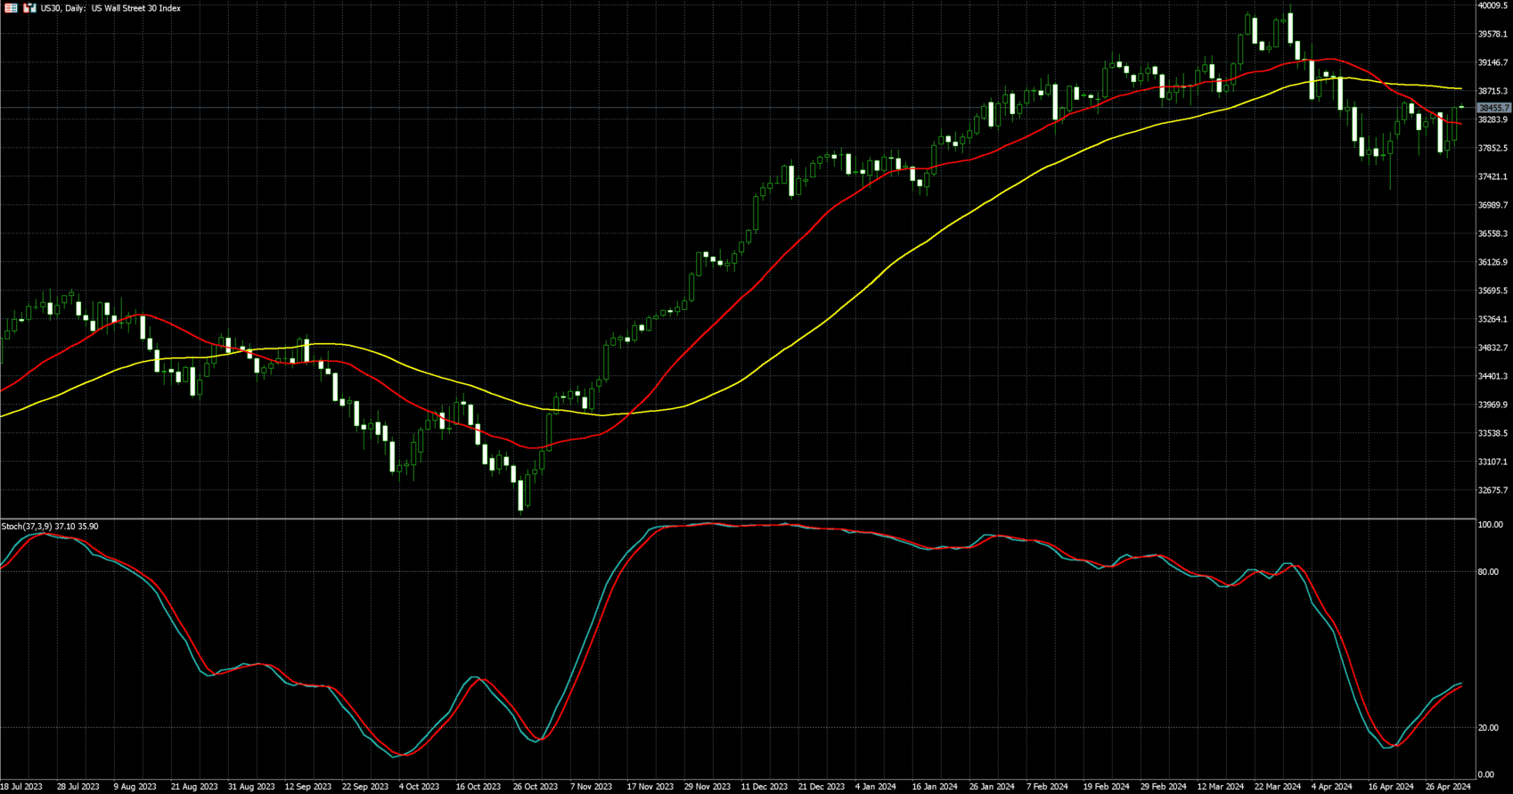Click the stochastic 20.00 level label

click(1487, 728)
